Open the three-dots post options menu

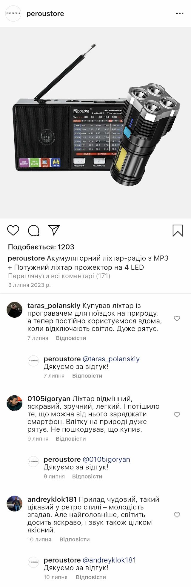click(180, 14)
